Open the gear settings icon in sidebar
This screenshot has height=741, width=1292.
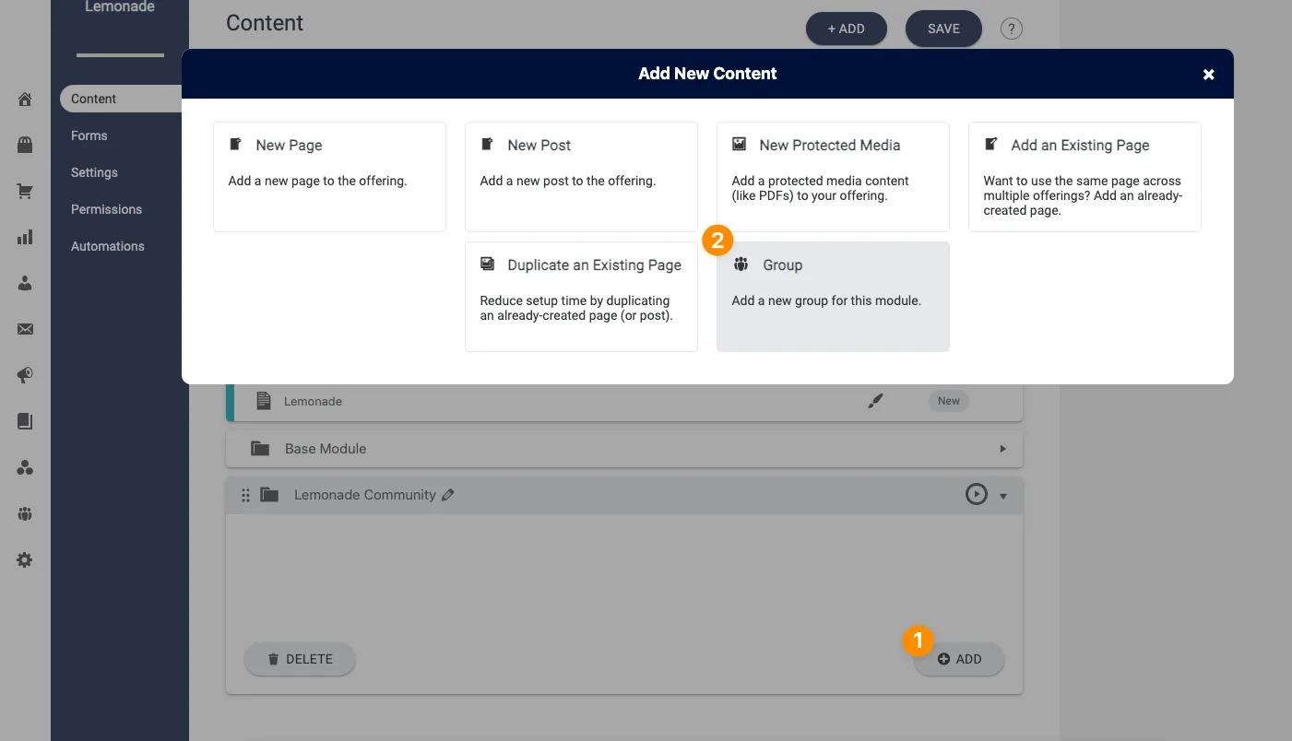pos(25,559)
